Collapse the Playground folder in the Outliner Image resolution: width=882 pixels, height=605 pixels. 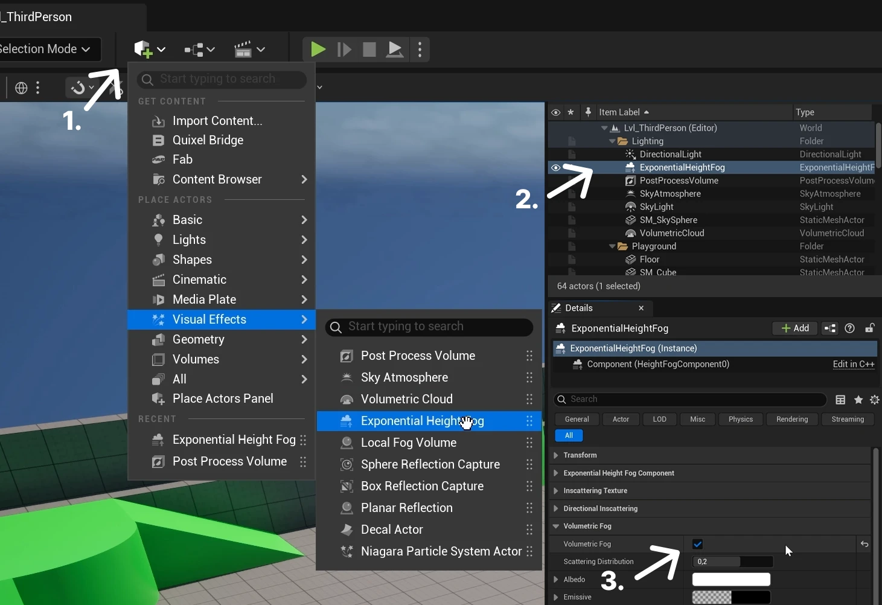pos(612,246)
